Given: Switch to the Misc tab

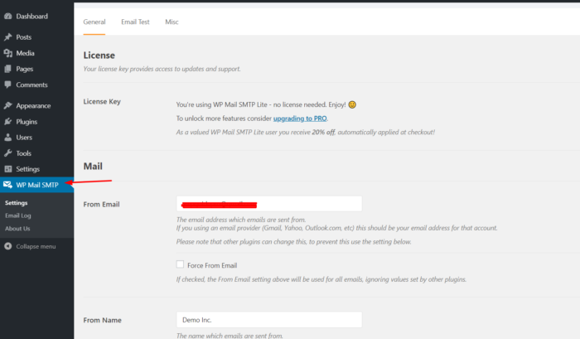Looking at the screenshot, I should (x=172, y=22).
